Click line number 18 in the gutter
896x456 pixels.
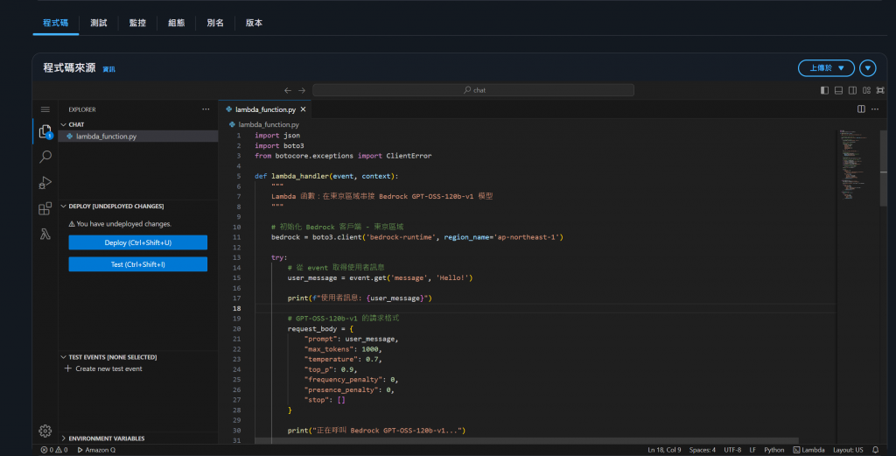[236, 309]
